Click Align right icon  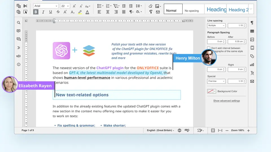tap(116, 12)
